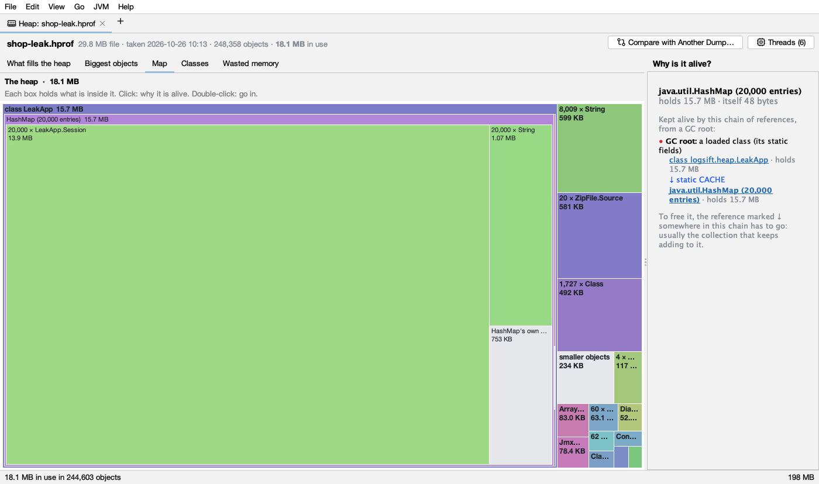This screenshot has width=819, height=484.
Task: Click the heap dump icon on the shop-leak tab
Action: point(12,23)
